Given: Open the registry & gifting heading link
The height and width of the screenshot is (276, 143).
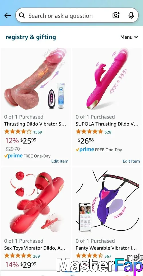Looking at the screenshot, I should (31, 37).
